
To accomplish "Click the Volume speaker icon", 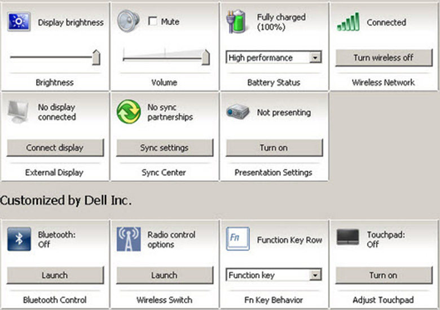I will coord(128,21).
